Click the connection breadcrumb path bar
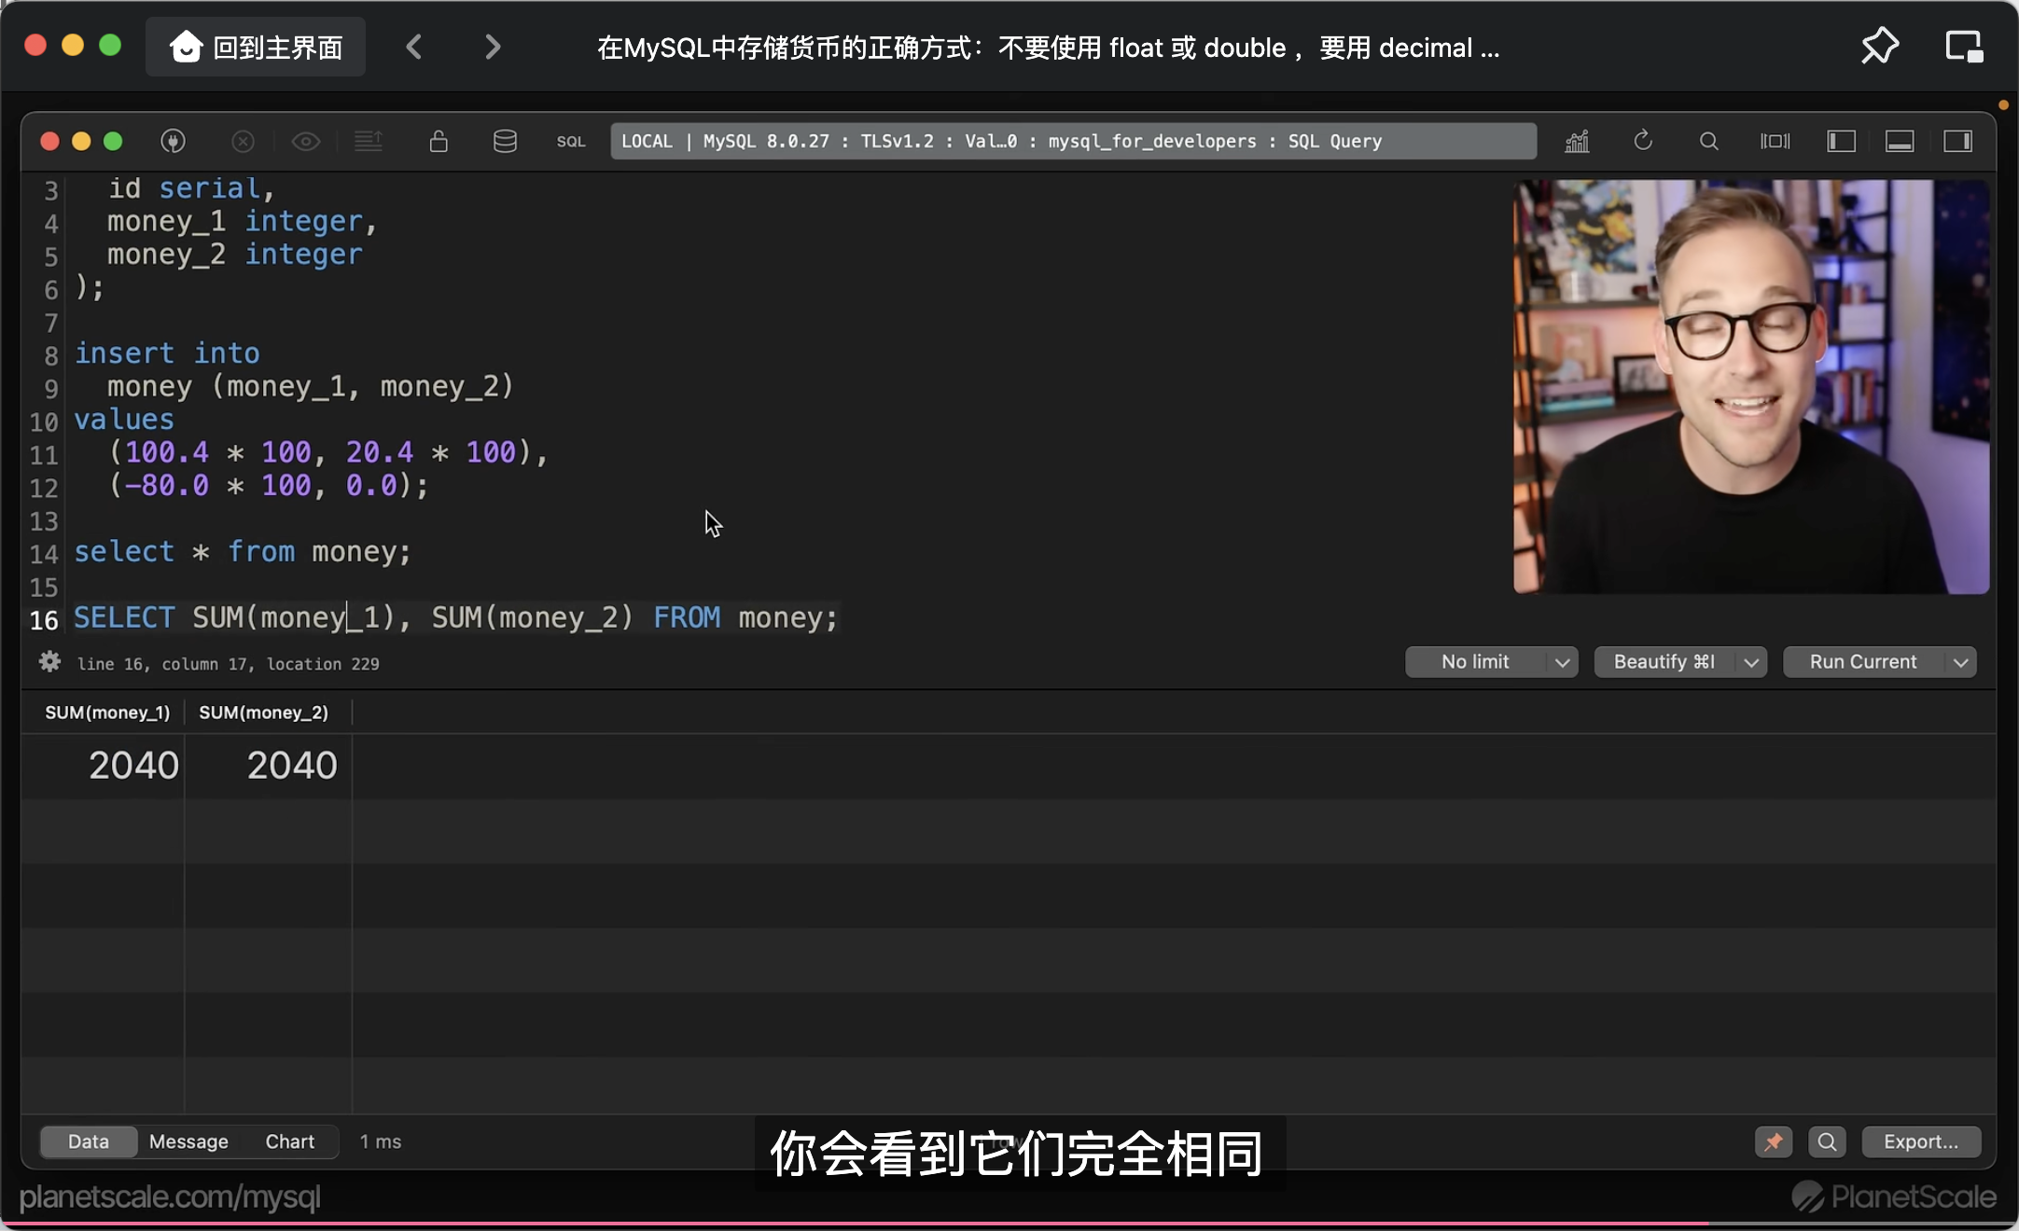This screenshot has width=2019, height=1231. pos(1073,141)
